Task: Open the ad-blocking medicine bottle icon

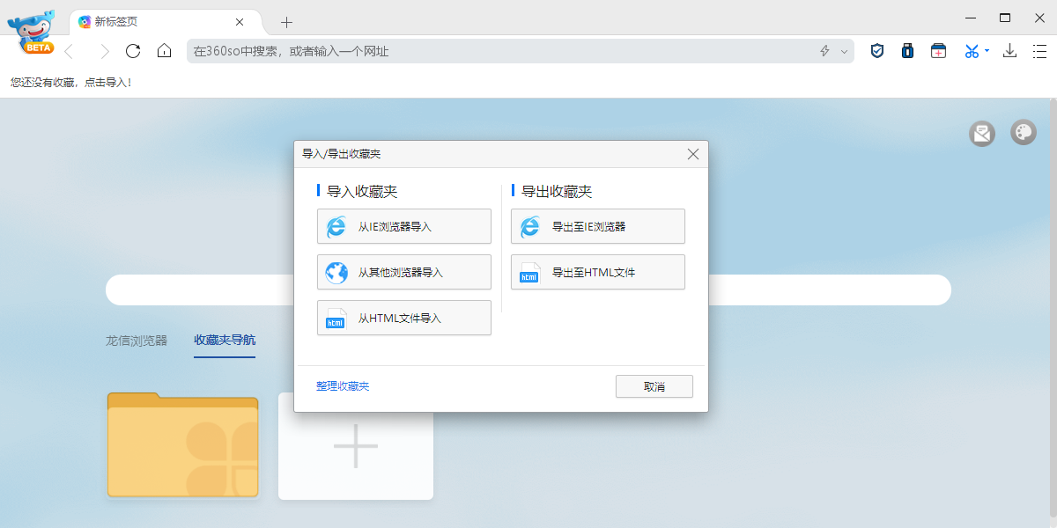Action: (907, 51)
